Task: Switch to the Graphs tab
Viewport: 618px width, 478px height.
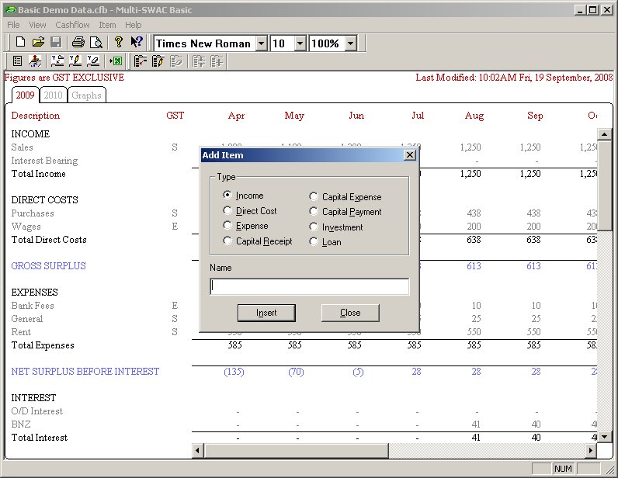Action: coord(87,95)
